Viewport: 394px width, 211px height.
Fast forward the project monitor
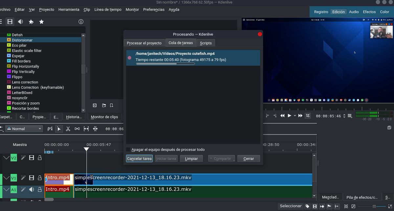300,116
